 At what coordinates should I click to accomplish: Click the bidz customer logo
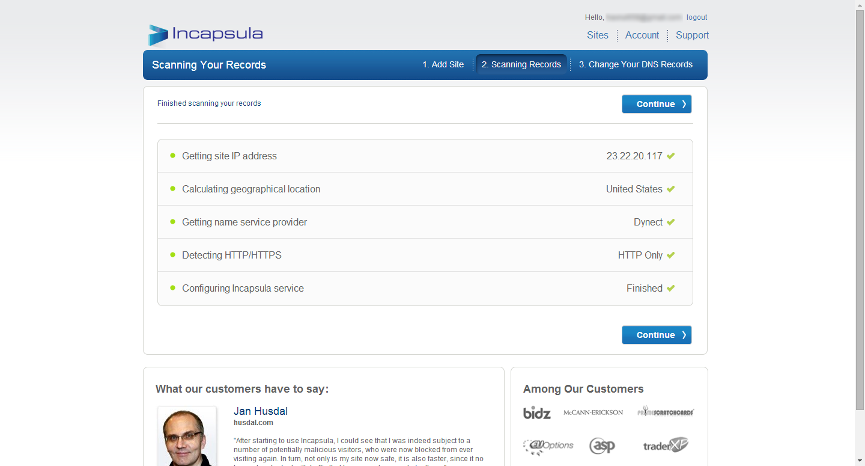[536, 412]
